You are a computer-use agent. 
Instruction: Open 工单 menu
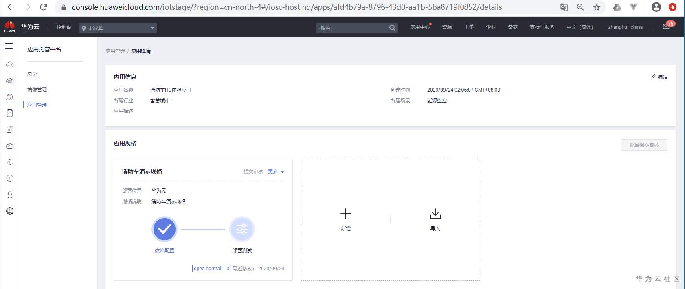469,27
